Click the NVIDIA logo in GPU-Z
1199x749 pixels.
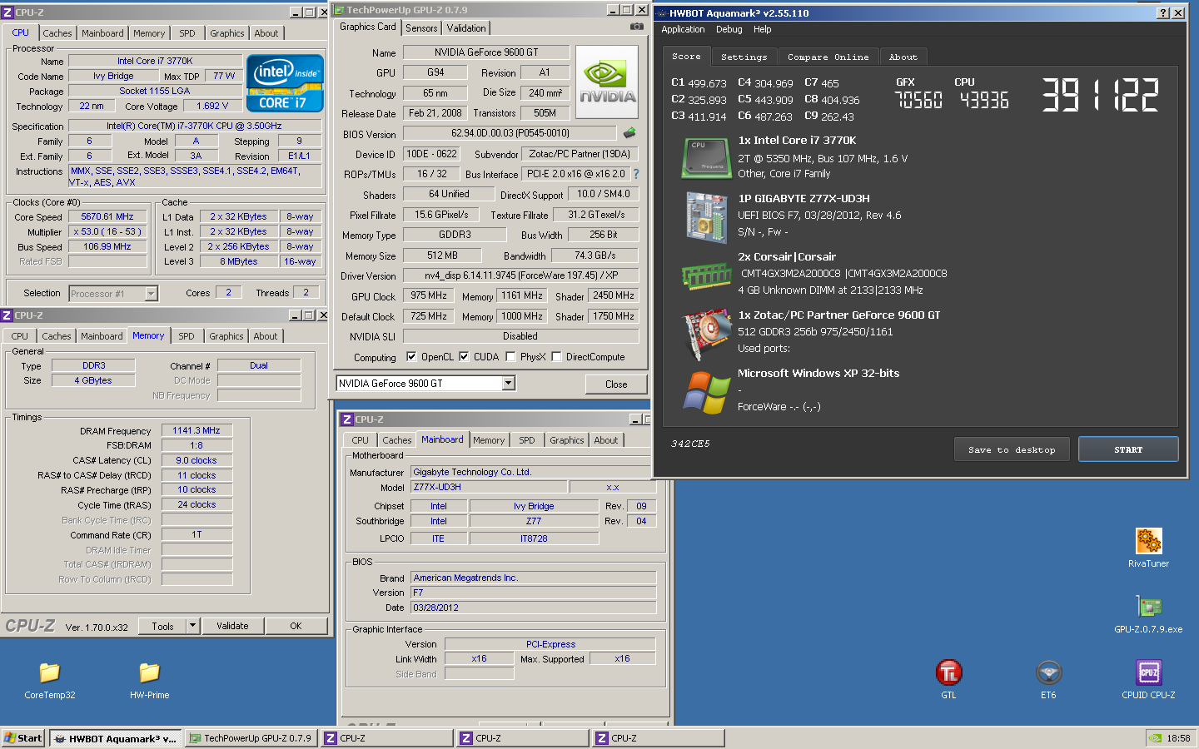(607, 82)
